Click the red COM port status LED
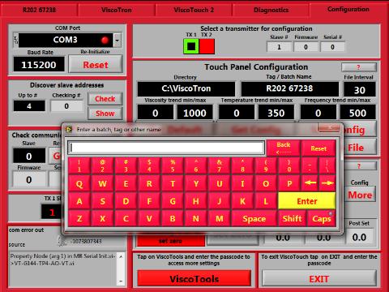This screenshot has width=389, height=292. 105,41
